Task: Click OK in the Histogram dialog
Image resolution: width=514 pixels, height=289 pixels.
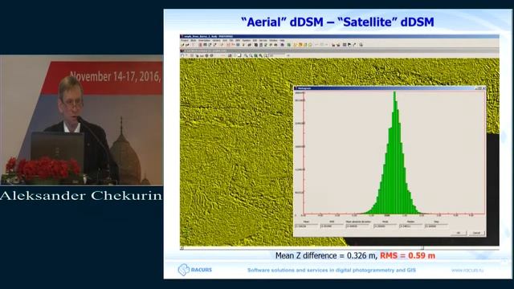Action: [x=459, y=233]
